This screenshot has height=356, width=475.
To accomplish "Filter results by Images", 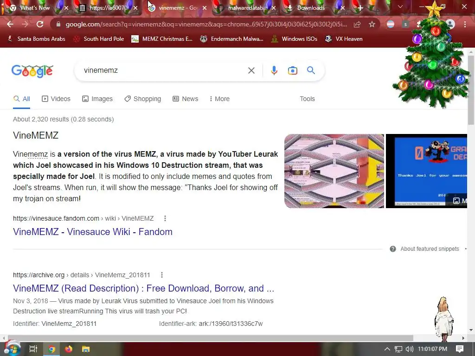I will tap(97, 99).
